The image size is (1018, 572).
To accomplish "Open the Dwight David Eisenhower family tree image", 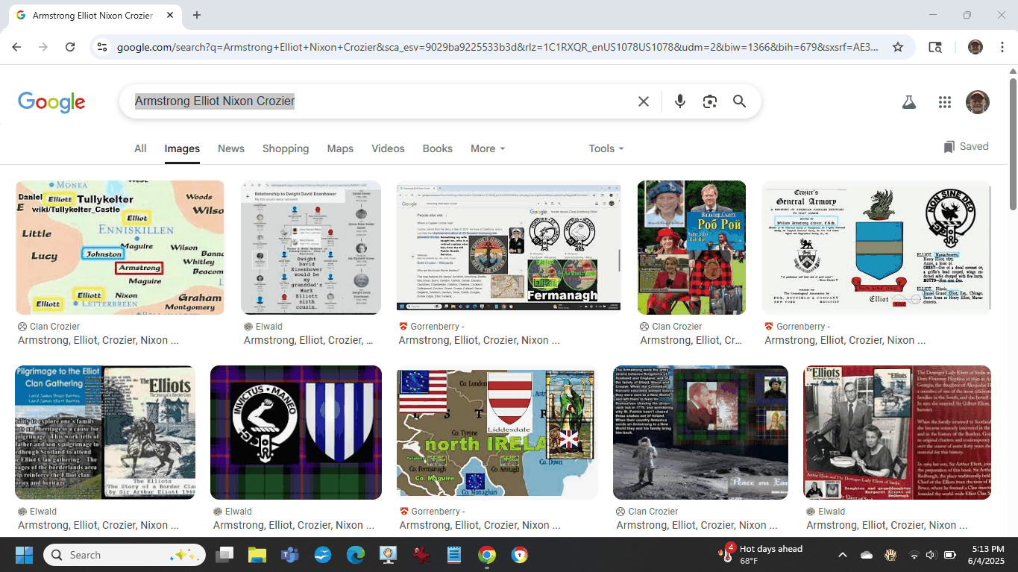I will [x=311, y=248].
